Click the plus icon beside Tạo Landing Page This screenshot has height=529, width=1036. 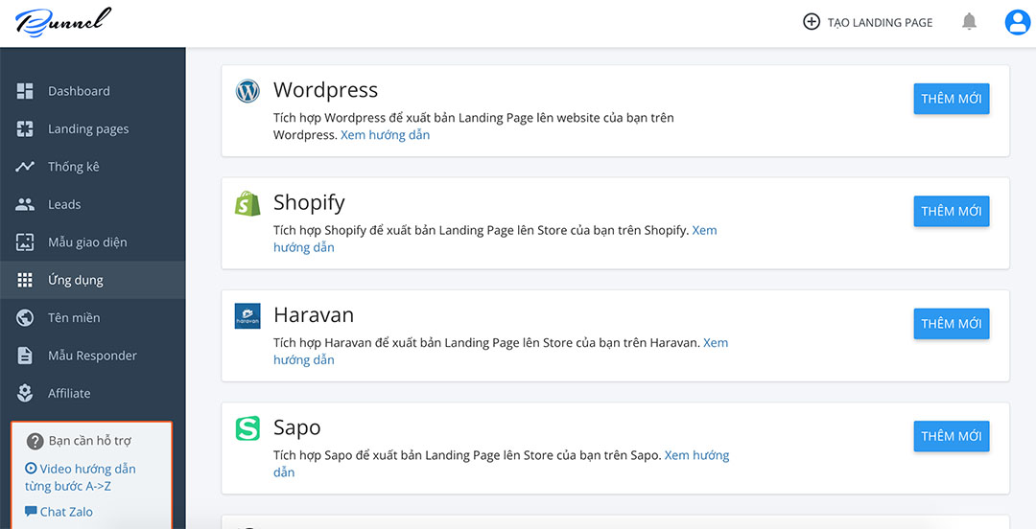click(812, 22)
